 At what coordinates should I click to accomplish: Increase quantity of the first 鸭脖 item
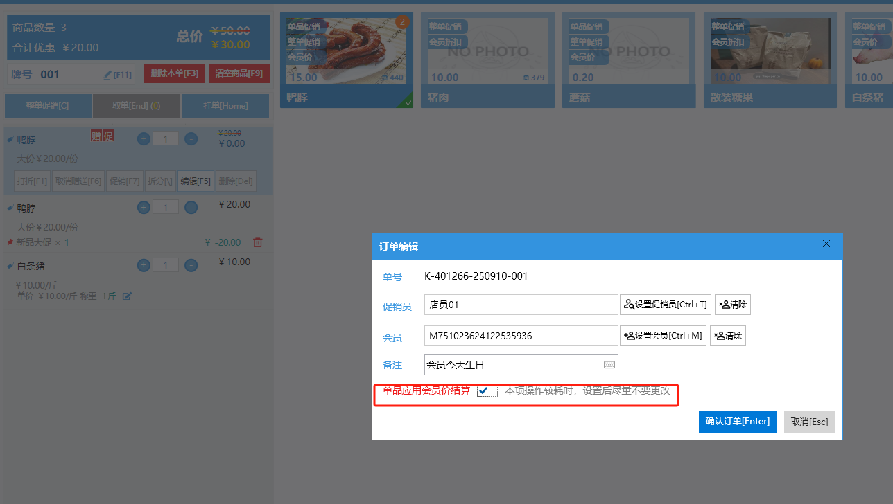[144, 138]
